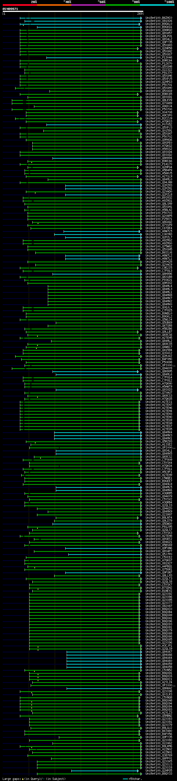Open hit UniRef100_Q93XD3
This screenshot has width=177, height=781.
click(159, 390)
